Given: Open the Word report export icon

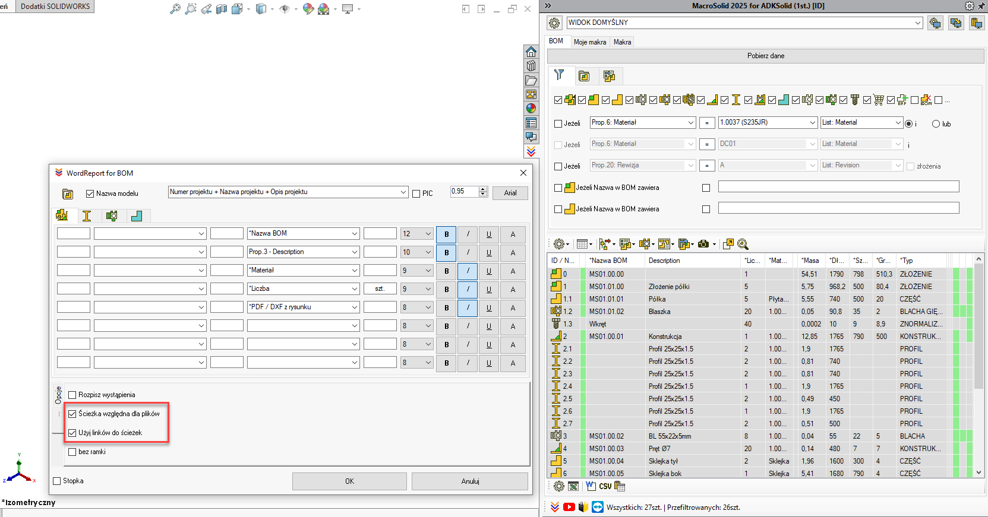Looking at the screenshot, I should point(591,486).
